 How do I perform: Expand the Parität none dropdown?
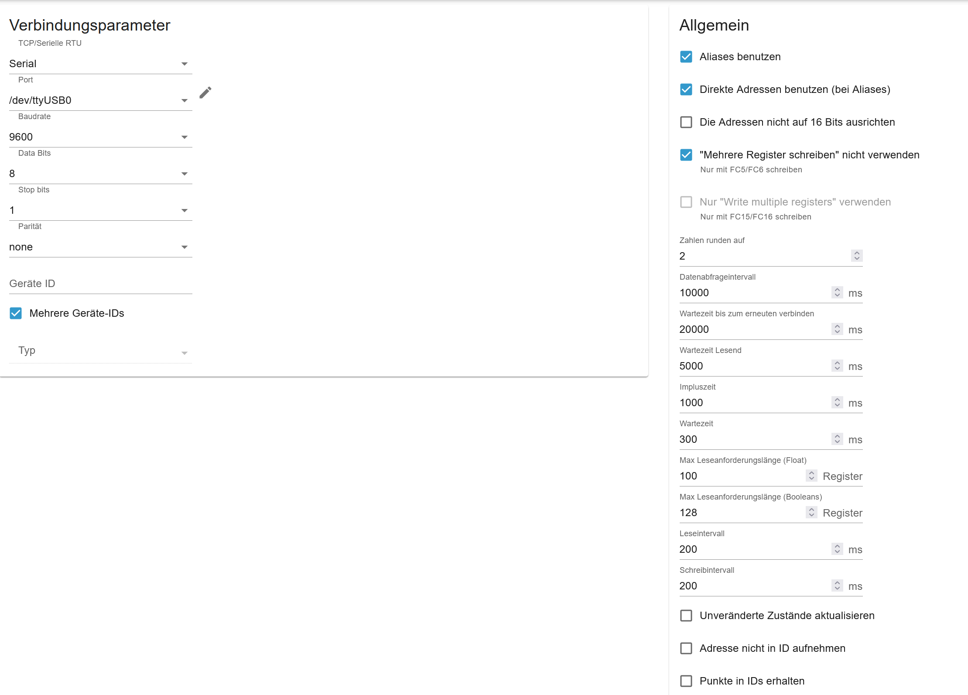100,247
